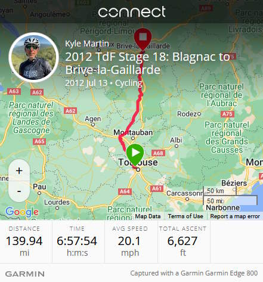Viewport: 263px width, 282px height.
Task: Open the Terms of Use link
Action: (185, 216)
